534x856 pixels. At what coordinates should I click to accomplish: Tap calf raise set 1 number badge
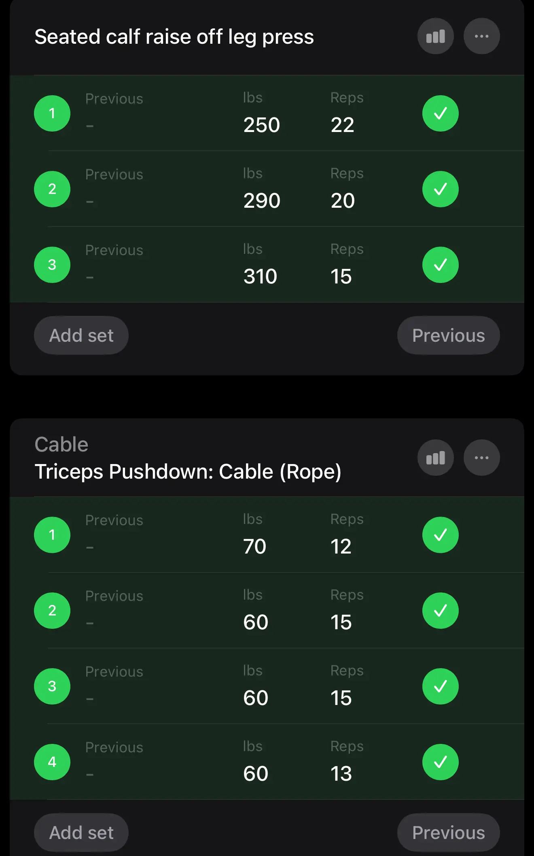52,113
